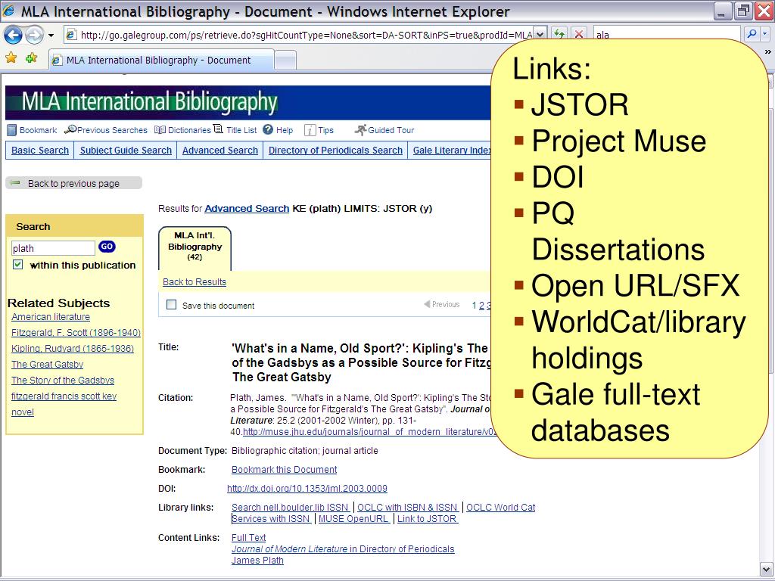This screenshot has height=581, width=775.
Task: Click the Favorites star icon
Action: click(x=11, y=59)
